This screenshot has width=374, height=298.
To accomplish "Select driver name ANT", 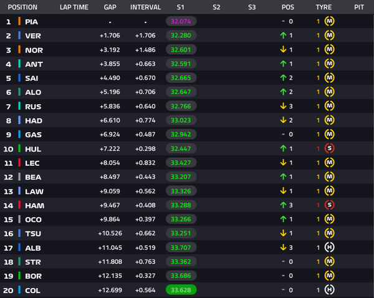I will (x=34, y=64).
